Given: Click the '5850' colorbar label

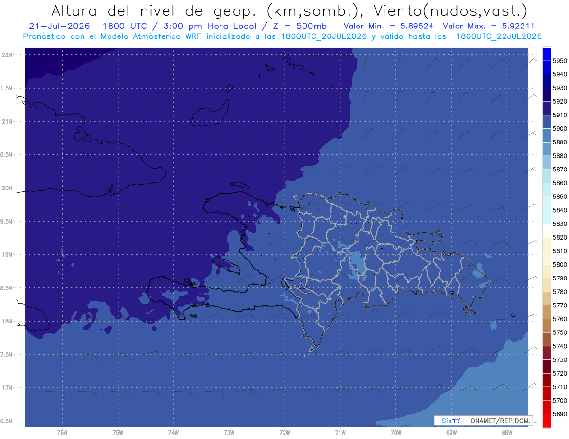Looking at the screenshot, I should click(560, 197).
